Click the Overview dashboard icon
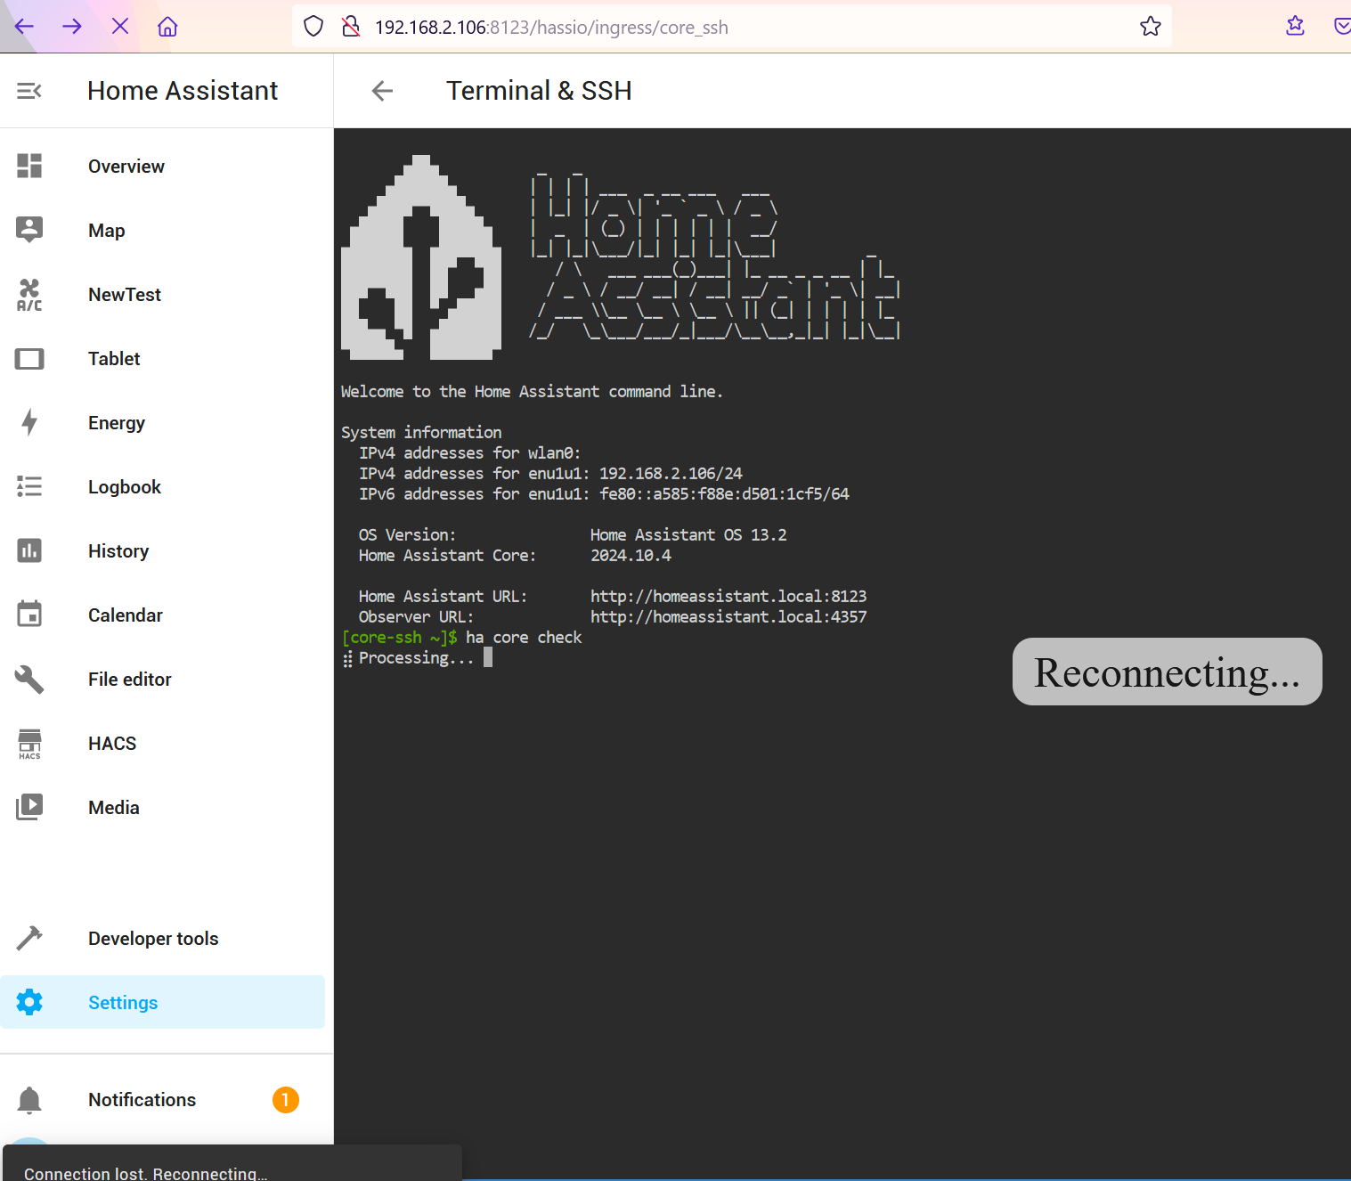Viewport: 1351px width, 1181px height. tap(29, 166)
